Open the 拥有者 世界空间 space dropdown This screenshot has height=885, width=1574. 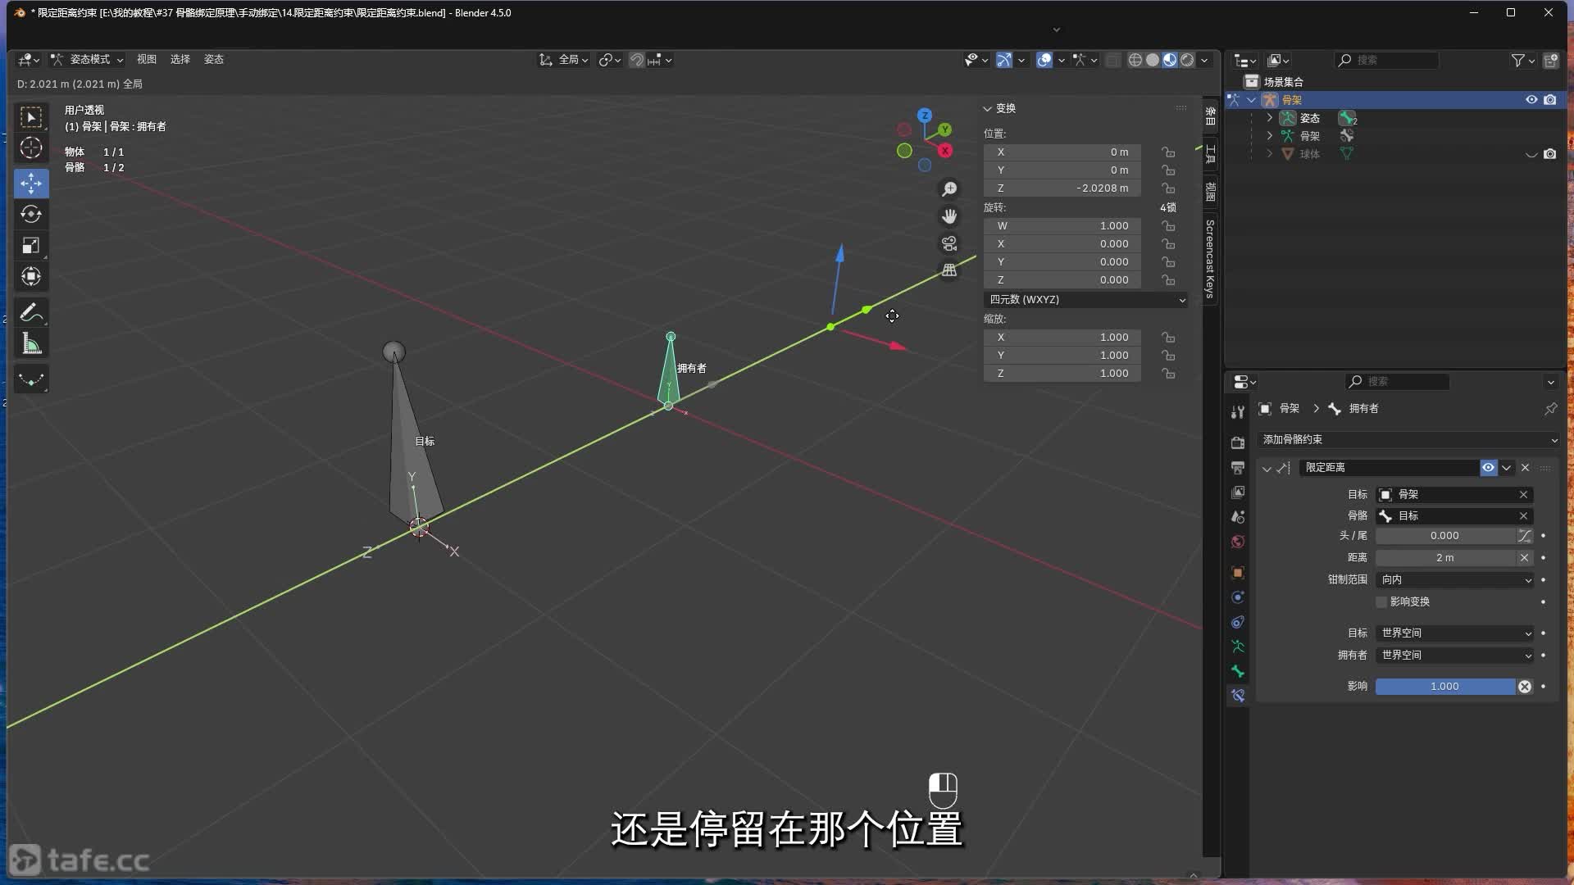(x=1455, y=656)
